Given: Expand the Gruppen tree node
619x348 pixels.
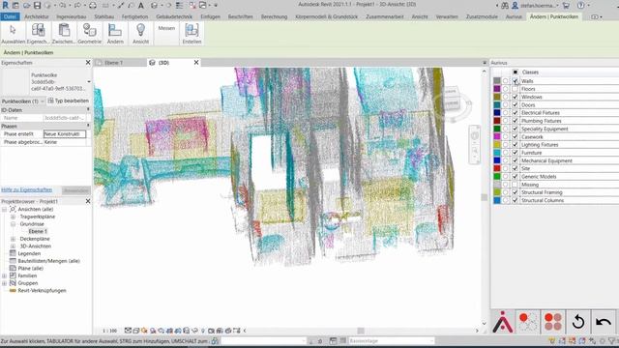Looking at the screenshot, I should point(4,283).
